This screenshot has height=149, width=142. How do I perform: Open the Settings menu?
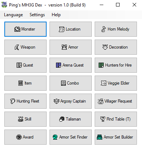click(x=37, y=15)
